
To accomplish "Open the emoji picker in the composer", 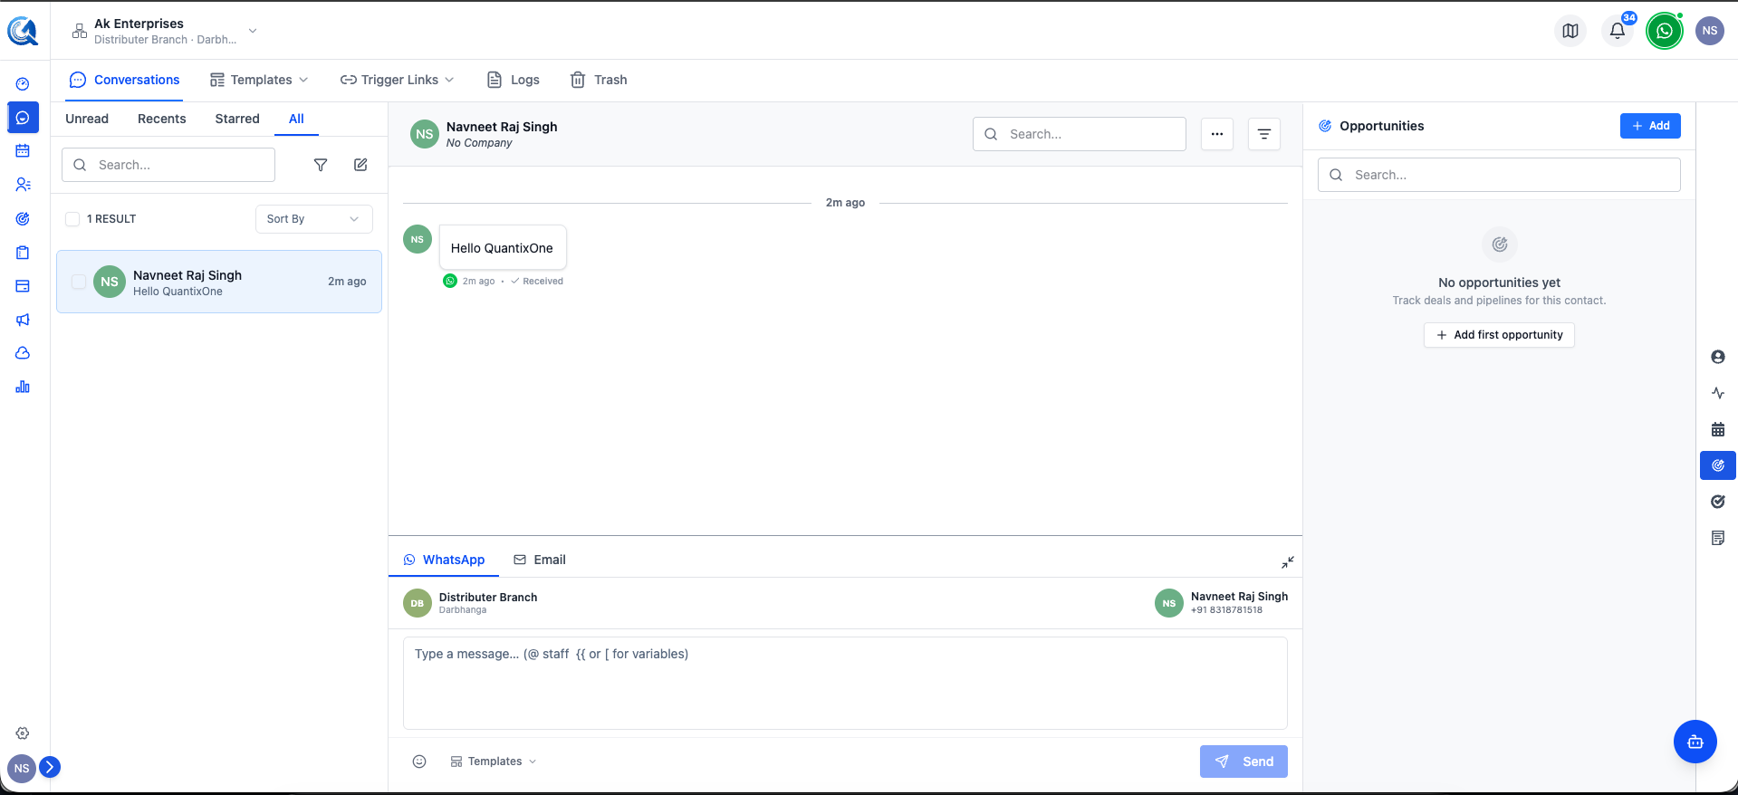I will click(419, 761).
